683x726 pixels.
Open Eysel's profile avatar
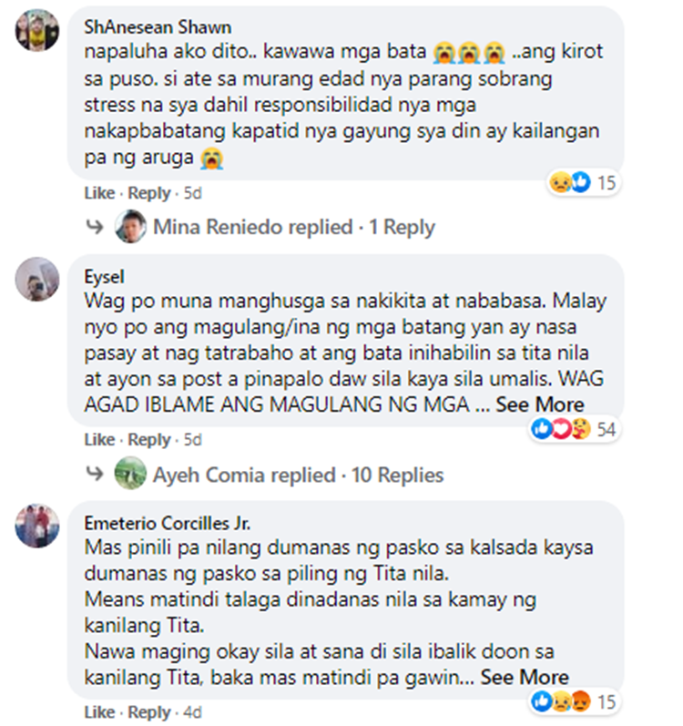click(x=37, y=279)
